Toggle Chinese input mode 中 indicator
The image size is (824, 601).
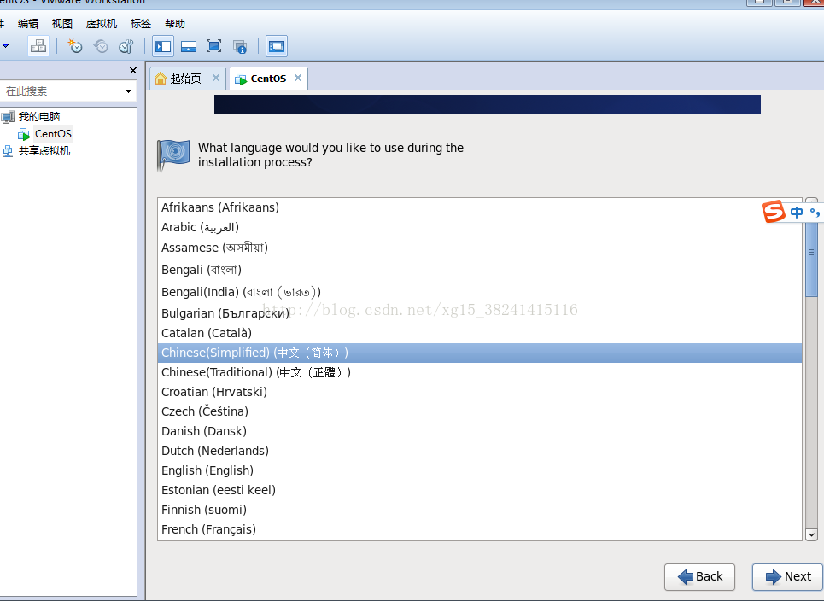click(x=797, y=212)
